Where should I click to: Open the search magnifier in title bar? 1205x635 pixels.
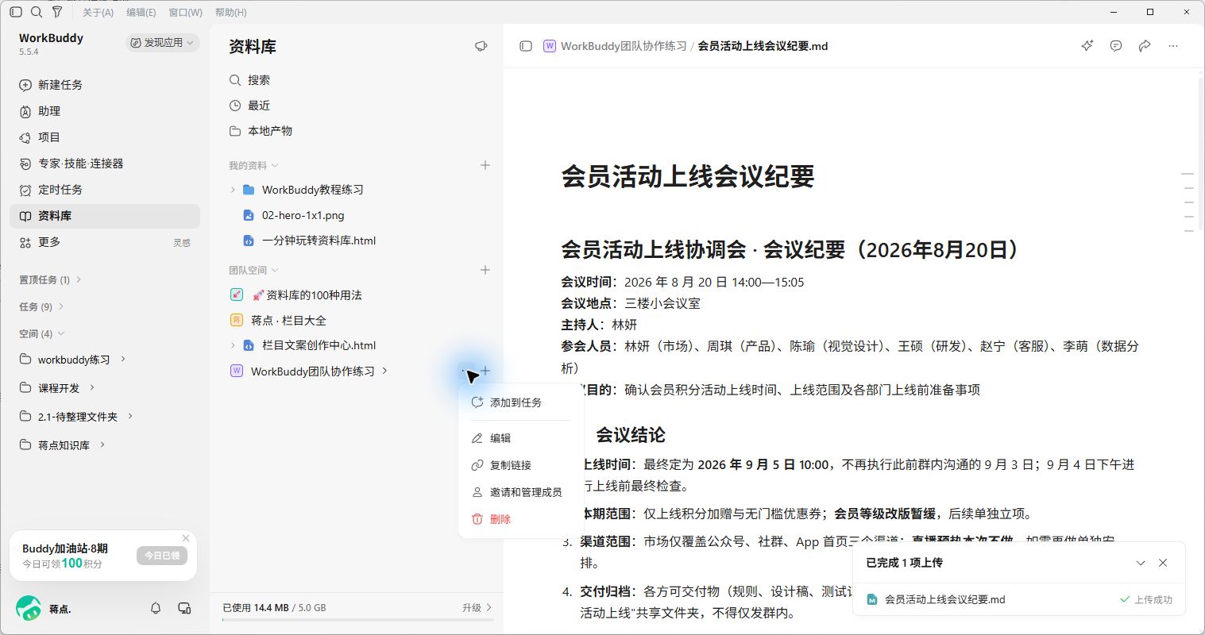tap(37, 12)
